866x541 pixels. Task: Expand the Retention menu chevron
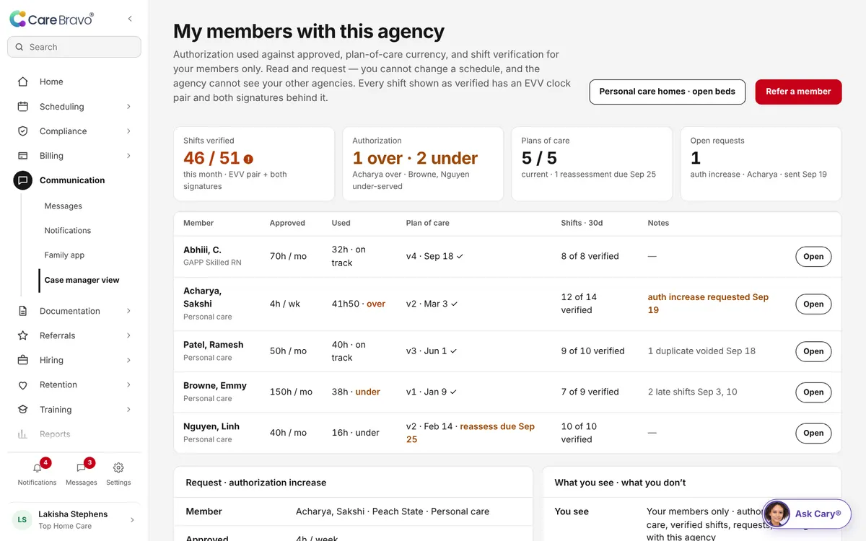point(128,384)
